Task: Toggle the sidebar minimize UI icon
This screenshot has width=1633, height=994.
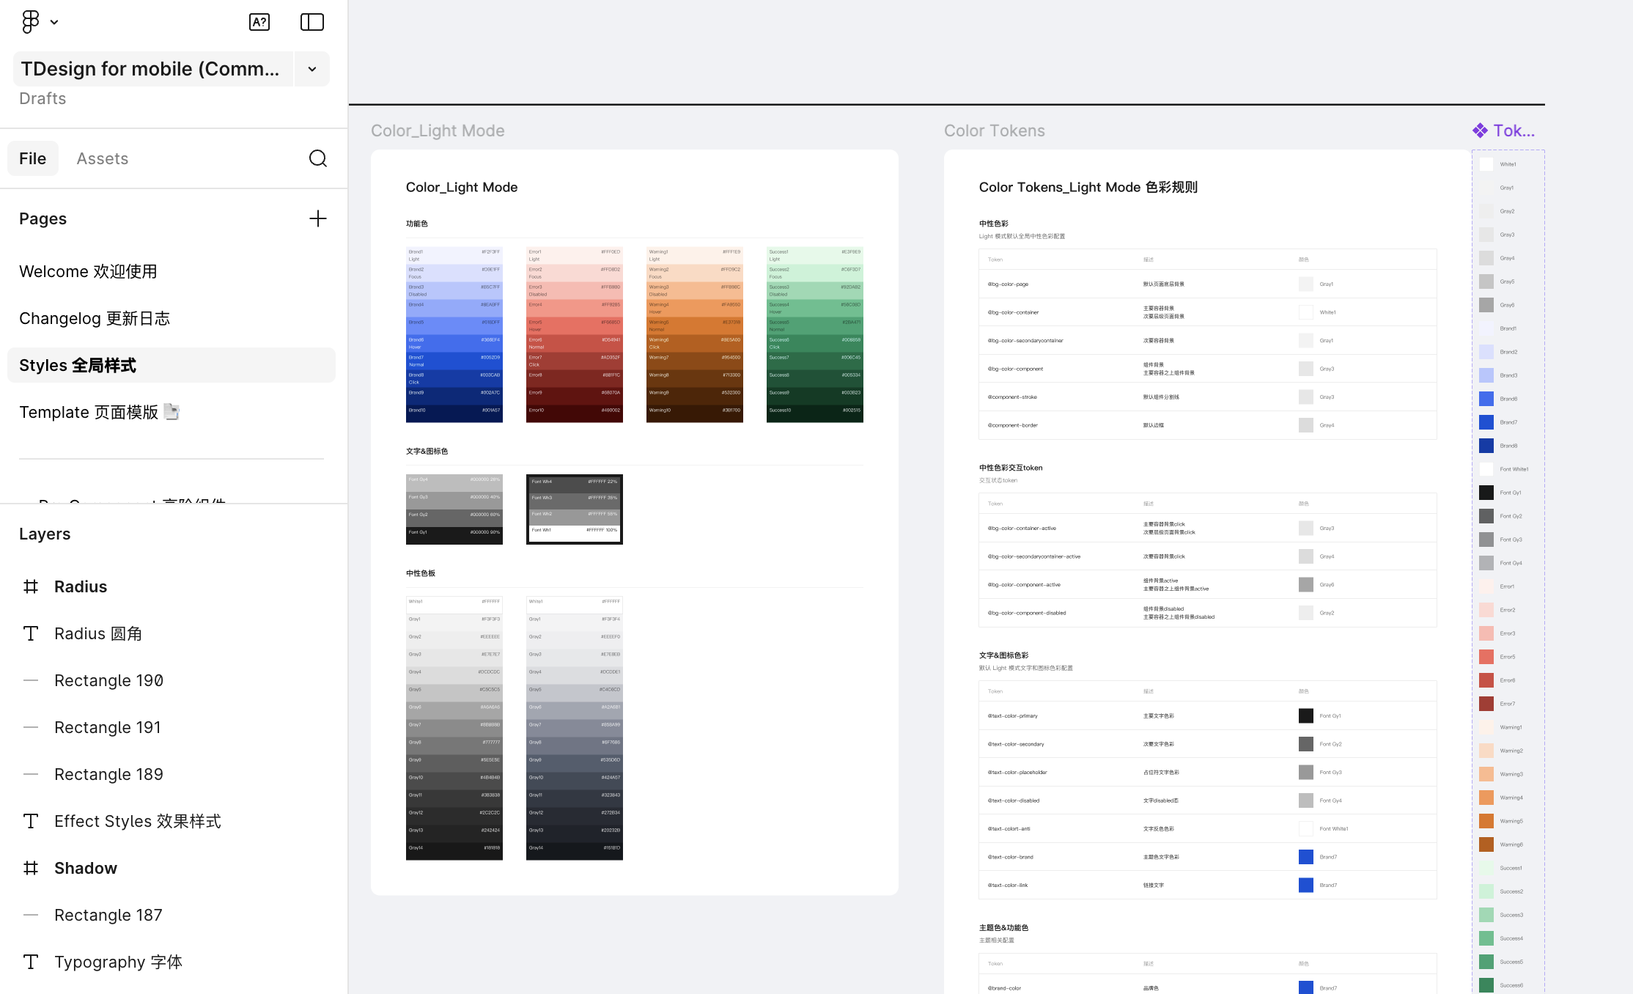Action: tap(312, 22)
